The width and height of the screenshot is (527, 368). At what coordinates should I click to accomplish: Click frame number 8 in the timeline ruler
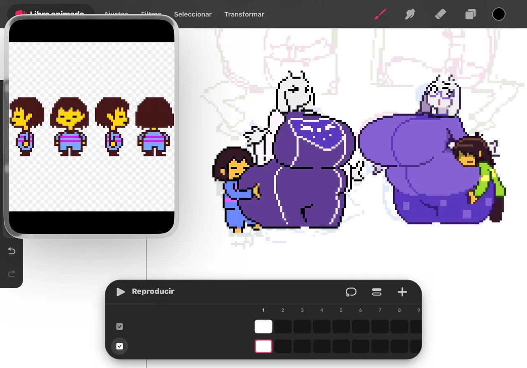pos(399,310)
